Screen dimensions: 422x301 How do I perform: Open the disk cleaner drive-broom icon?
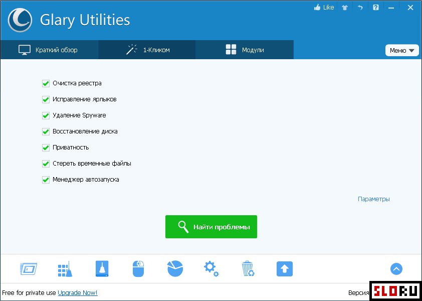point(102,269)
